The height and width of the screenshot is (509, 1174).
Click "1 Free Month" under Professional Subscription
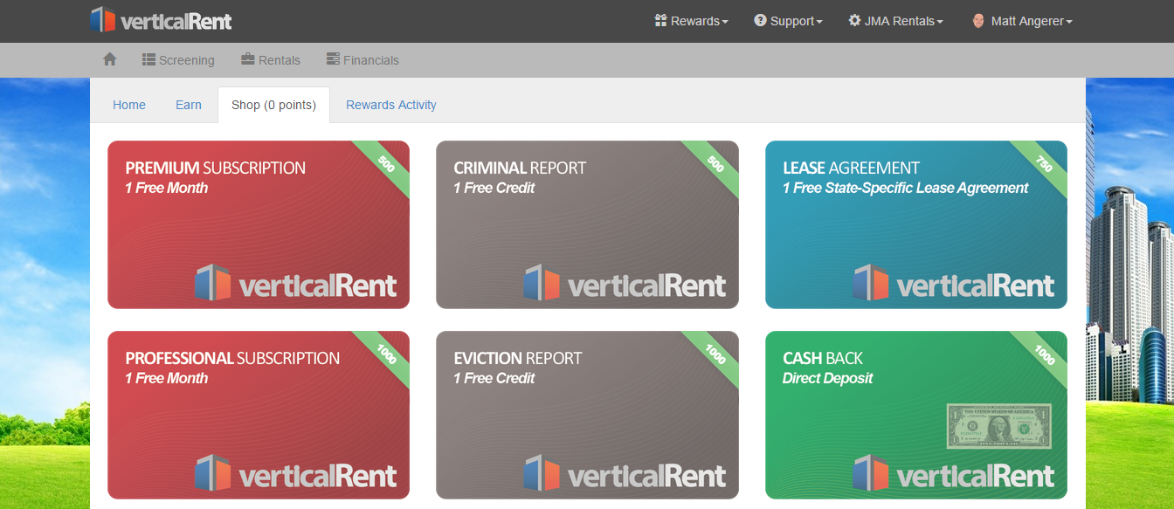pos(166,378)
